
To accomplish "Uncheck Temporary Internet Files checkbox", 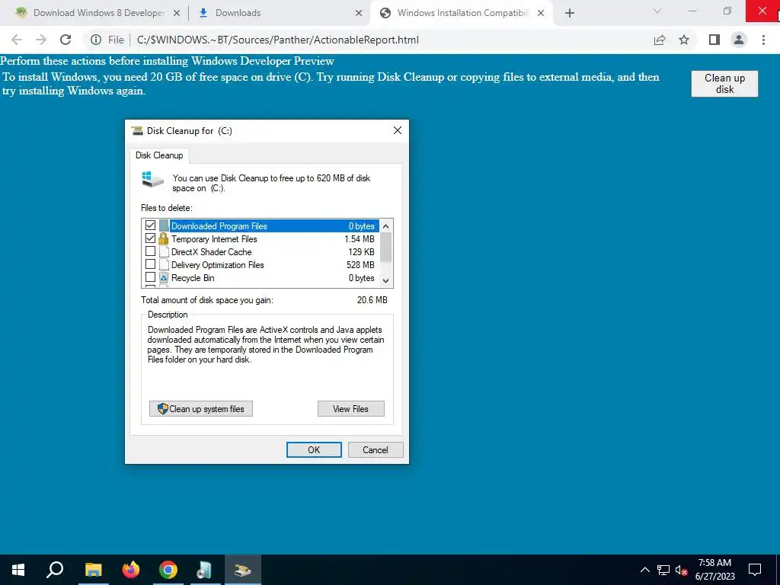I will [x=150, y=238].
